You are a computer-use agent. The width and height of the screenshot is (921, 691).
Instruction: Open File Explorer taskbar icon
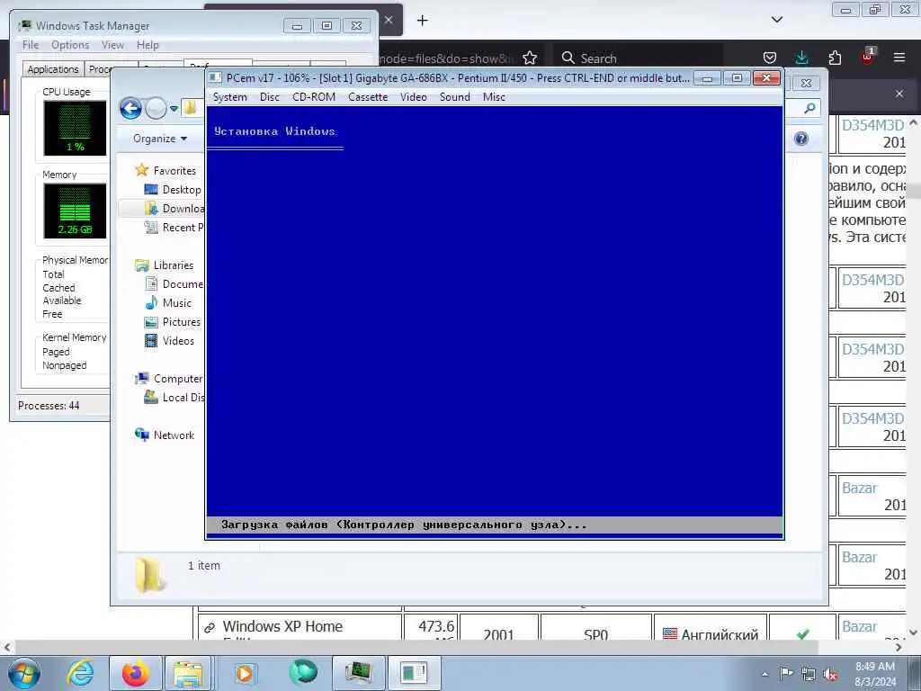click(x=189, y=673)
